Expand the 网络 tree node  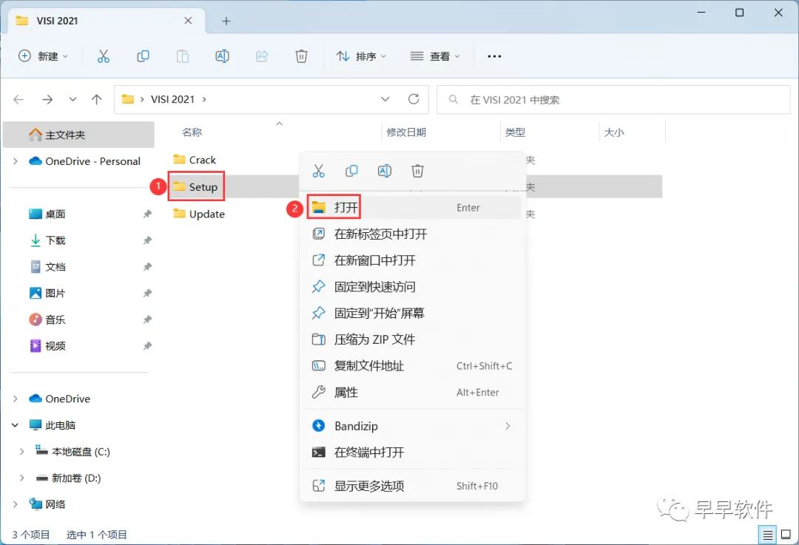(16, 504)
